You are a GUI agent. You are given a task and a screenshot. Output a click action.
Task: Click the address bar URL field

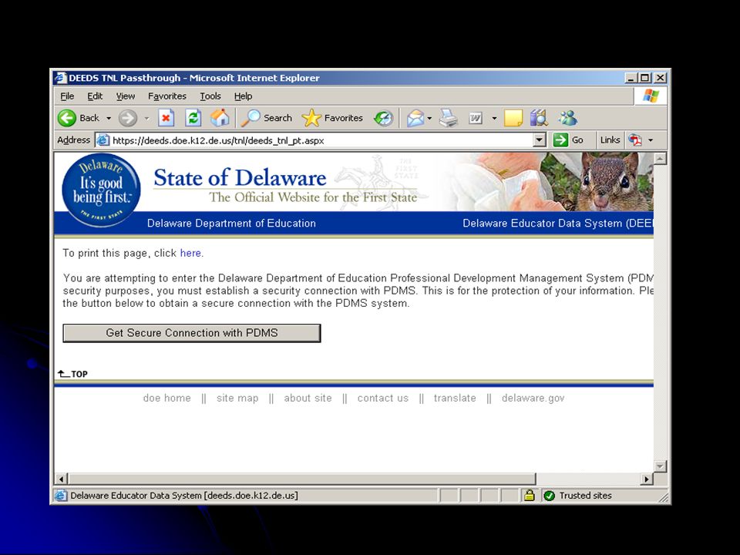321,140
